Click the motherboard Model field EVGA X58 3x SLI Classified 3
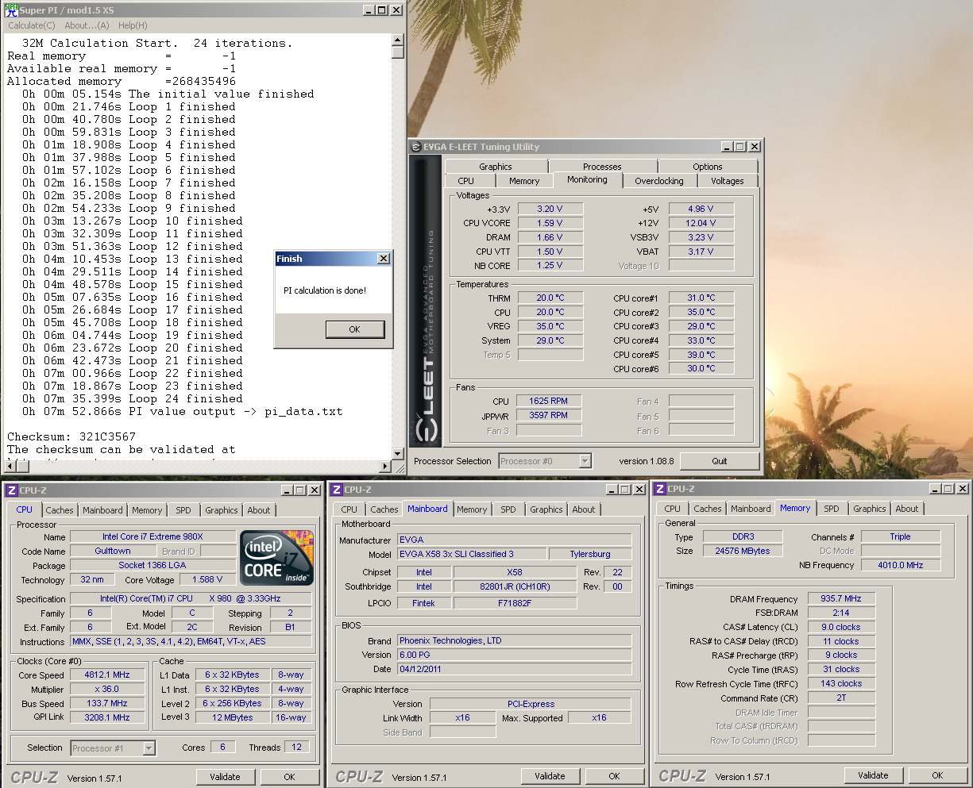This screenshot has width=973, height=788. (x=471, y=554)
